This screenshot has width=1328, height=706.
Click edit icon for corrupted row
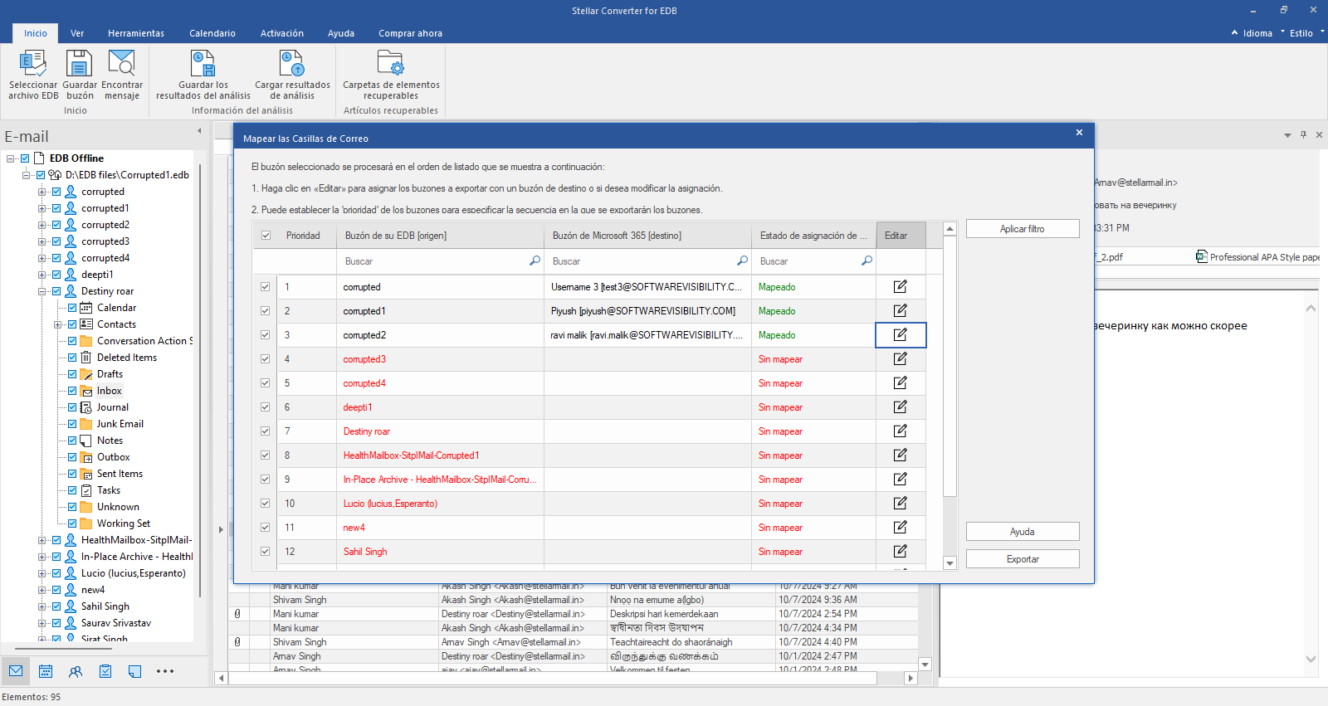coord(900,287)
